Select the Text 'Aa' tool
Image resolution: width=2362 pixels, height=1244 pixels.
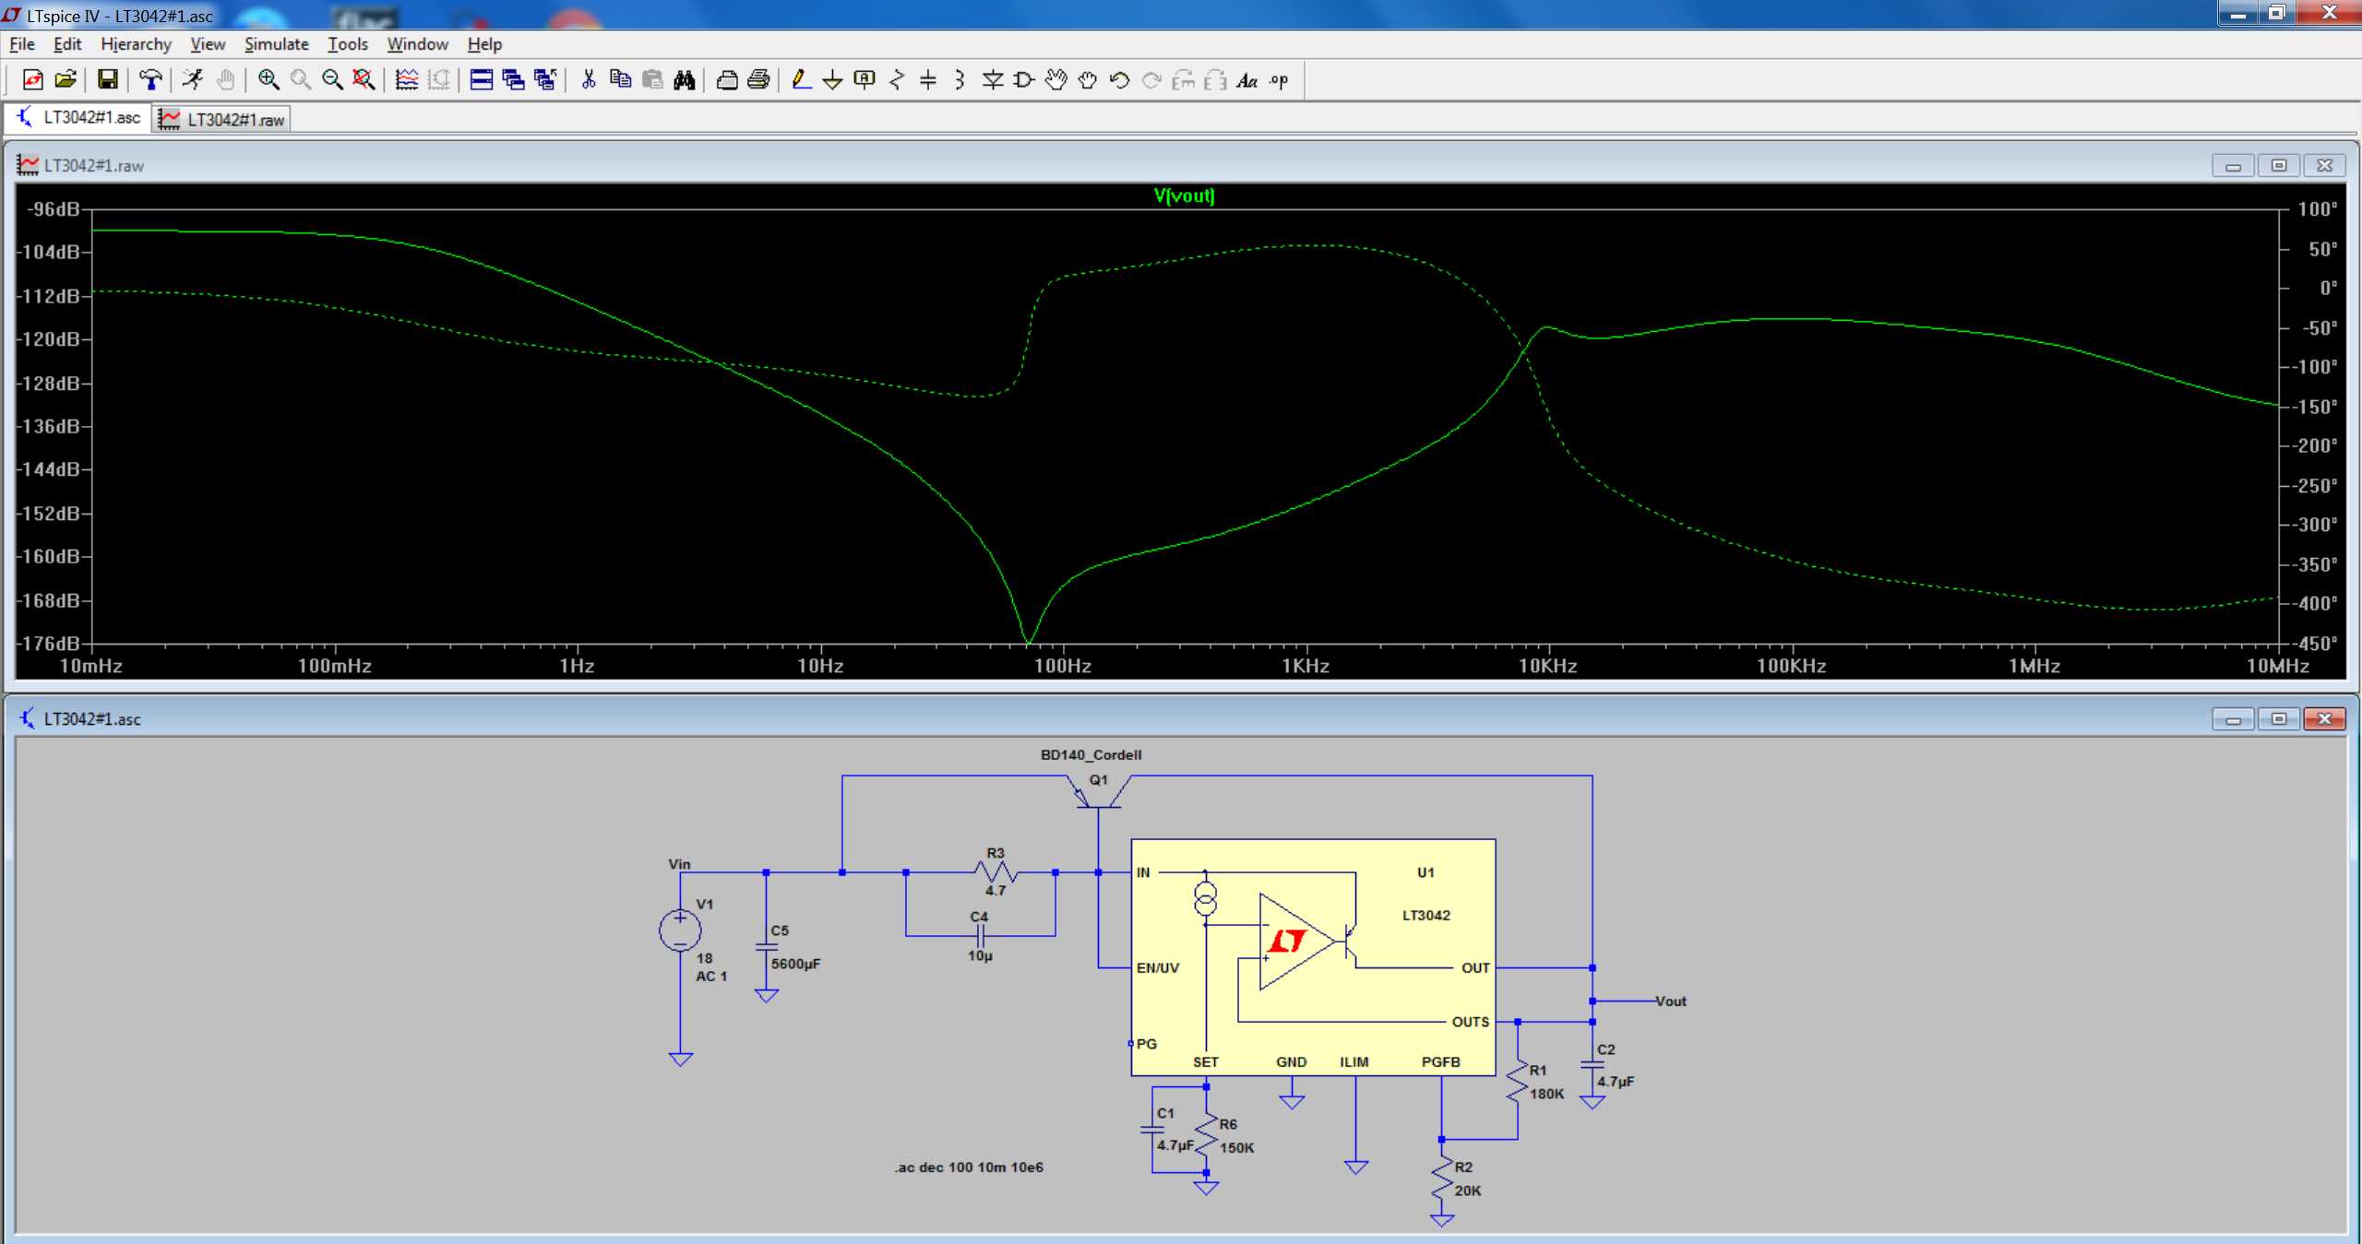(1247, 80)
